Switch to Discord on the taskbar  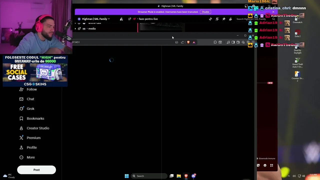click(x=193, y=176)
